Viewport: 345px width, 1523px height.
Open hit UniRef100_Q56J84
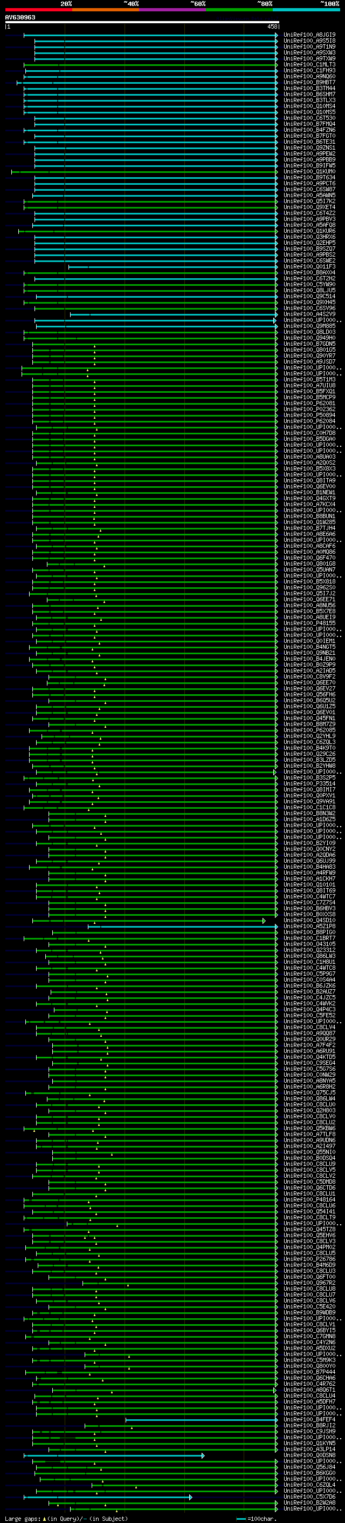click(309, 1467)
